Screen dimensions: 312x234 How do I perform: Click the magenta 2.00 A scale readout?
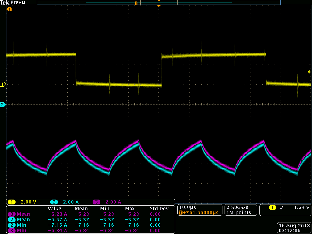113,202
